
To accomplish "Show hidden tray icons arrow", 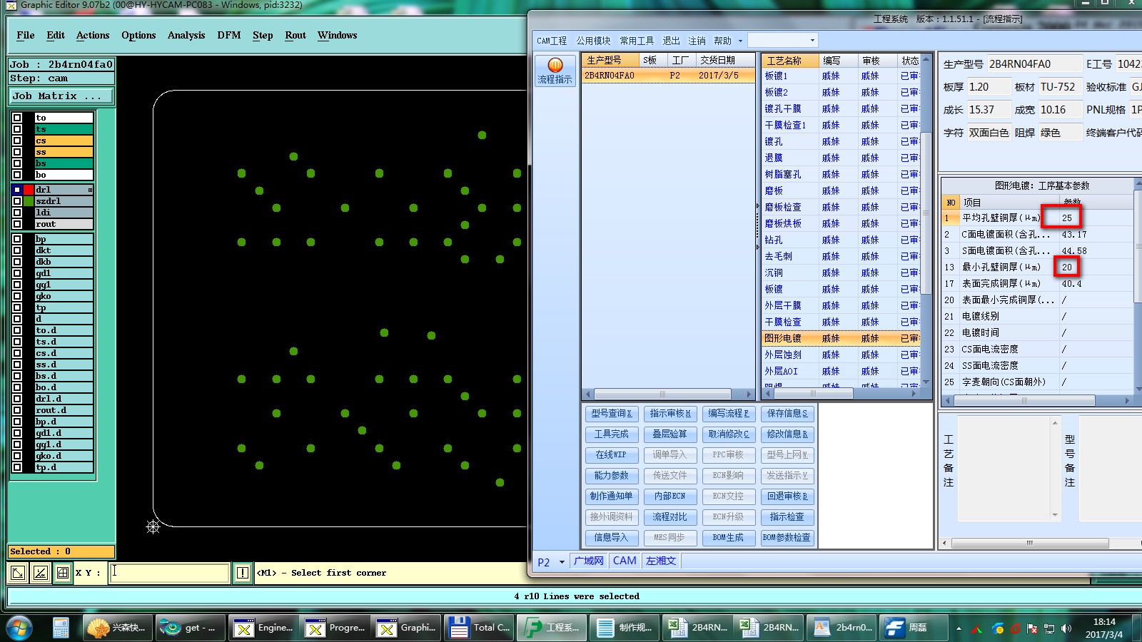I will (959, 628).
